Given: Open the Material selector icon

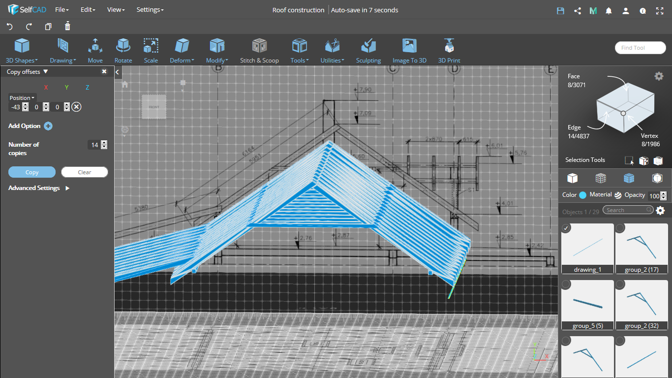Looking at the screenshot, I should click(x=618, y=195).
